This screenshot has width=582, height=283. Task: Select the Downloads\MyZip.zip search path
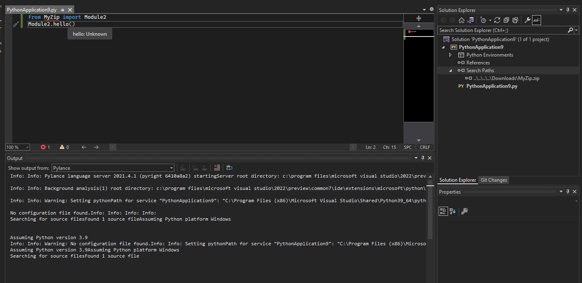pos(507,78)
